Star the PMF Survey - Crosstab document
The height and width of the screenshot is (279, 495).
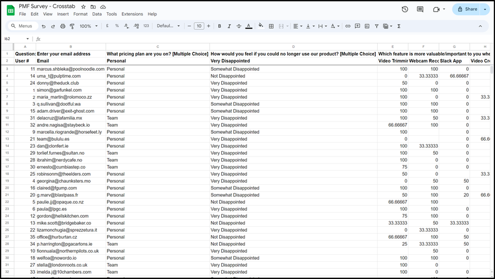coord(83,6)
